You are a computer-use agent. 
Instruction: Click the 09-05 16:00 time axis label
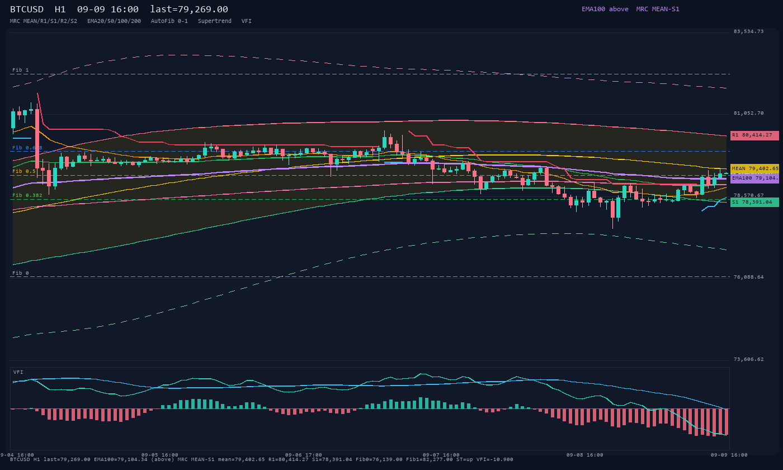160,455
